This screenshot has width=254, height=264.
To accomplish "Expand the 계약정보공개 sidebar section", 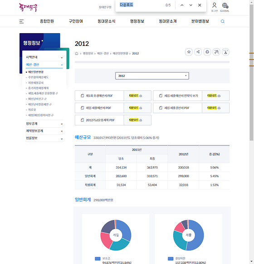I will (x=44, y=131).
